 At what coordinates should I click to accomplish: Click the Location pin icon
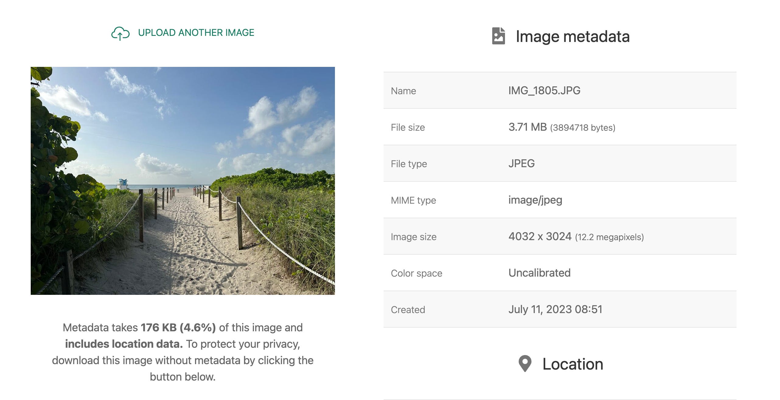[x=525, y=364]
